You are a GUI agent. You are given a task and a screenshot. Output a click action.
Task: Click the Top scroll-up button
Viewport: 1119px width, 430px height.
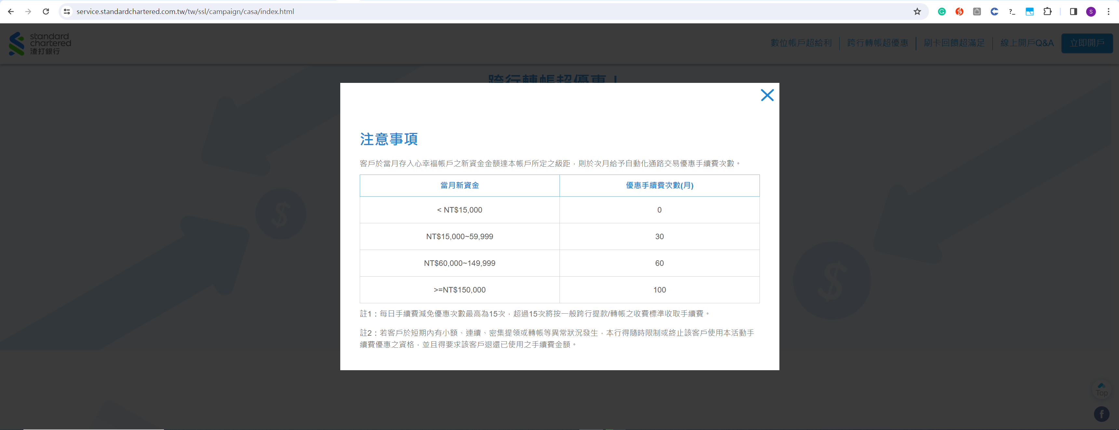pos(1101,389)
